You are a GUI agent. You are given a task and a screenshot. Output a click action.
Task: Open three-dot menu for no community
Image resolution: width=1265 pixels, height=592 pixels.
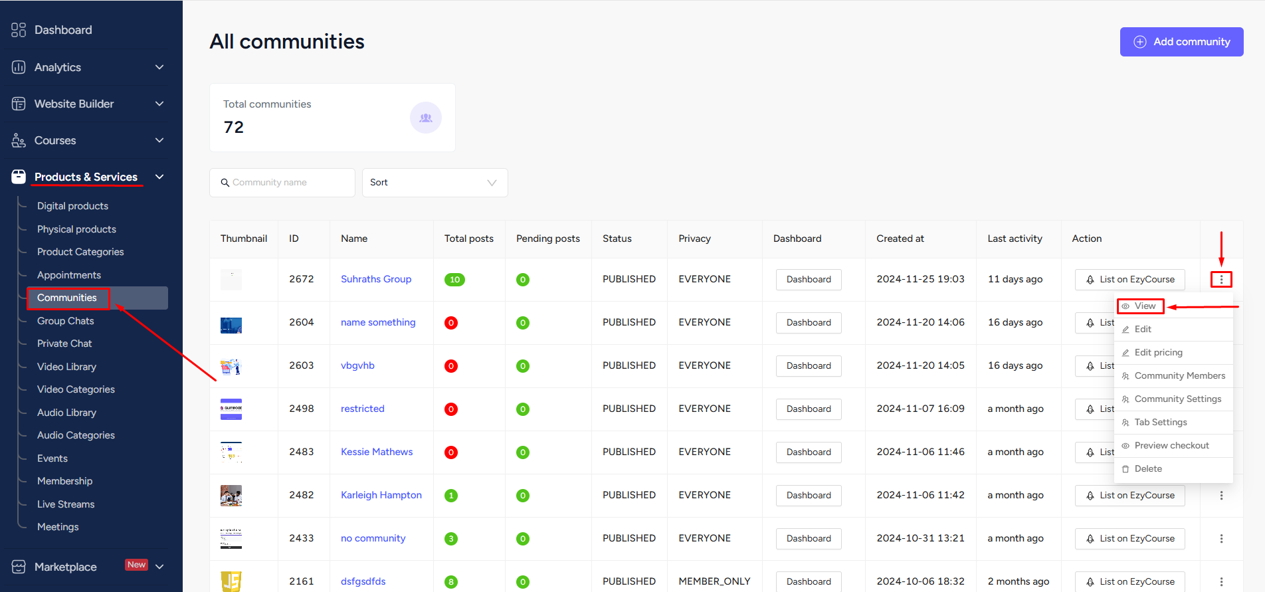[1221, 539]
